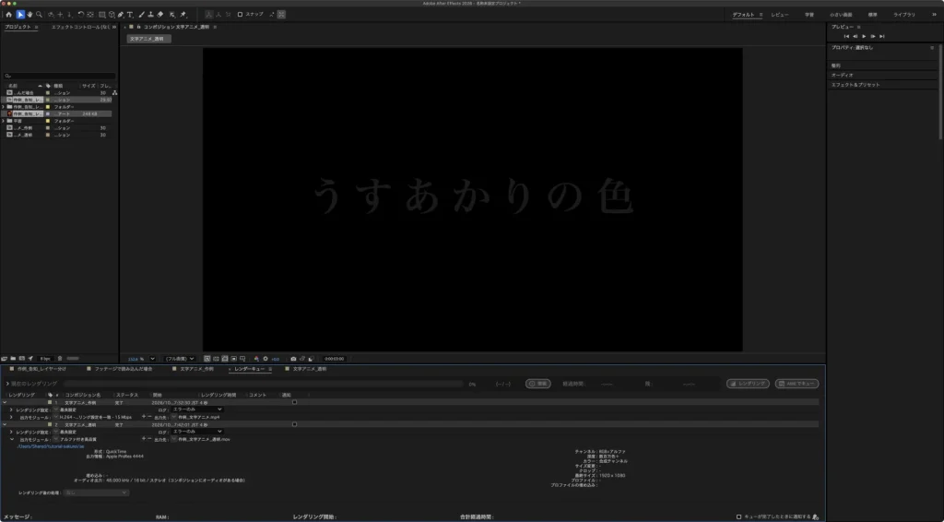Open log dropdown for render item 1
This screenshot has width=944, height=522.
(197, 409)
